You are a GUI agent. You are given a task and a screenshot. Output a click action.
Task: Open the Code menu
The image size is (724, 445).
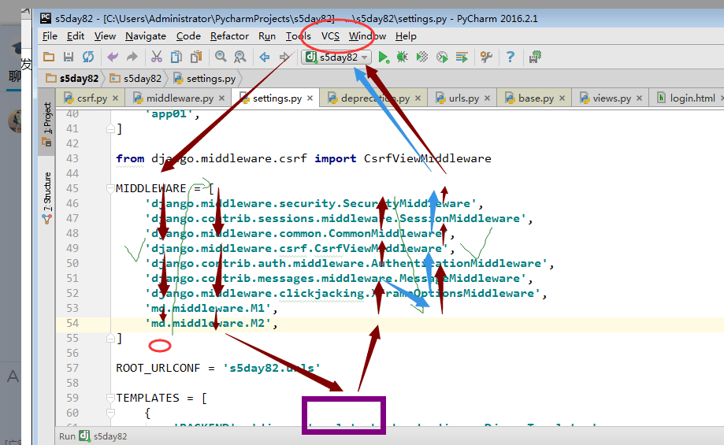(188, 36)
